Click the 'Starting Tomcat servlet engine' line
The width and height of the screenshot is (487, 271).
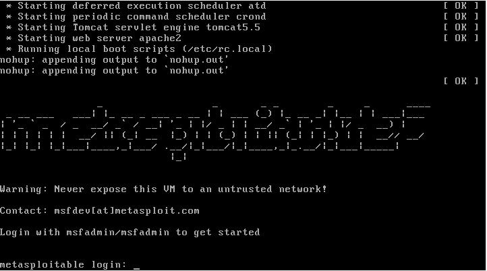[133, 28]
